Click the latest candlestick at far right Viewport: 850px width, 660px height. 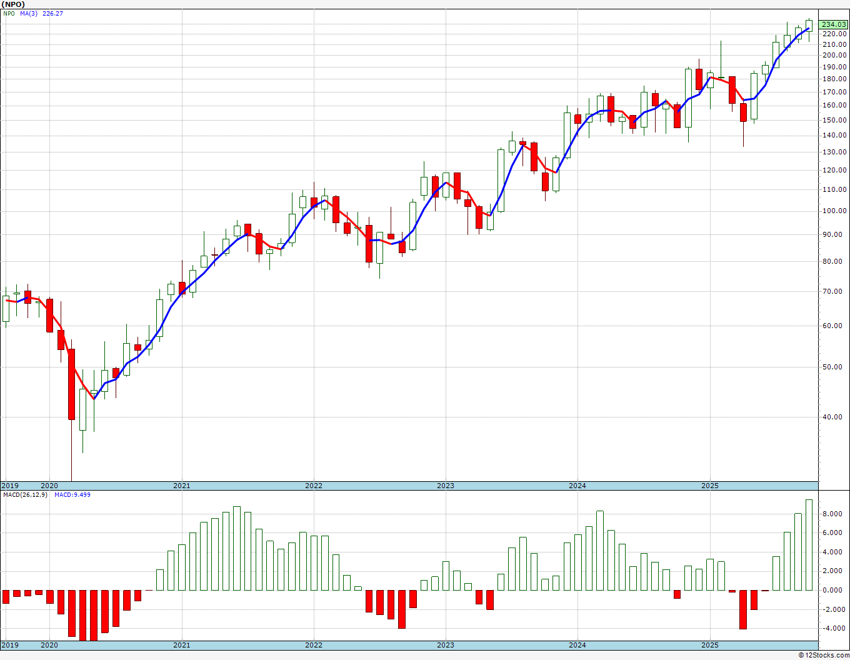[809, 25]
